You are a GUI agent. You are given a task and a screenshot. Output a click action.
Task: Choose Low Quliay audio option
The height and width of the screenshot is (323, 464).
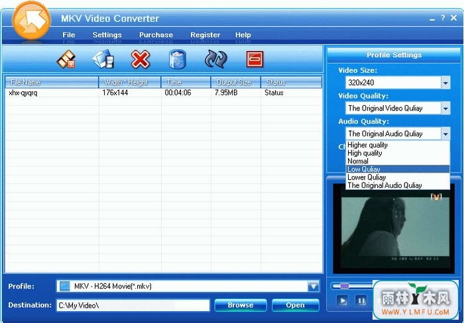398,169
